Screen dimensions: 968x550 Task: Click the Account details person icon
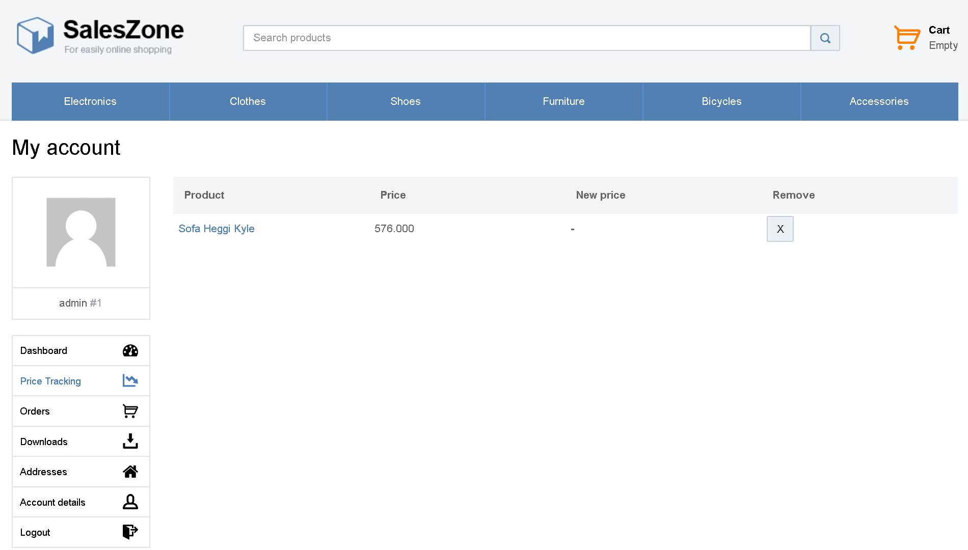[130, 502]
